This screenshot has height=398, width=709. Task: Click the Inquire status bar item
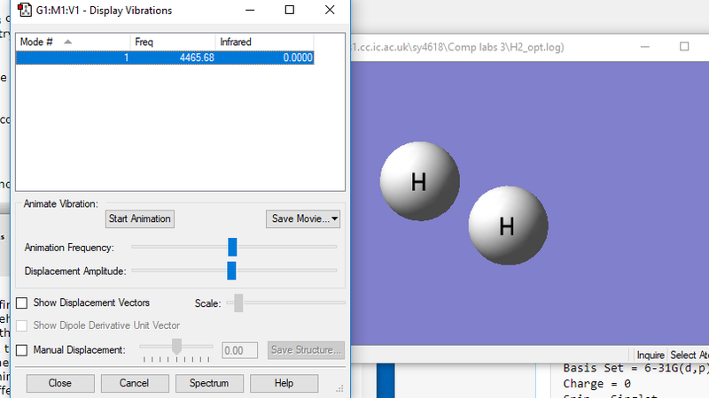coord(651,356)
